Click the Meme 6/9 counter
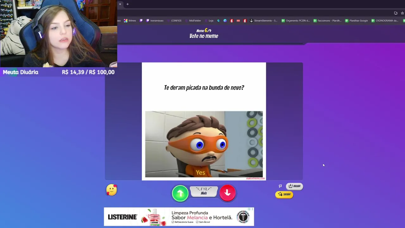The height and width of the screenshot is (228, 405). (x=204, y=30)
